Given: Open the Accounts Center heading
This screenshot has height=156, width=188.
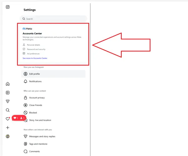Looking at the screenshot, I should [32, 33].
